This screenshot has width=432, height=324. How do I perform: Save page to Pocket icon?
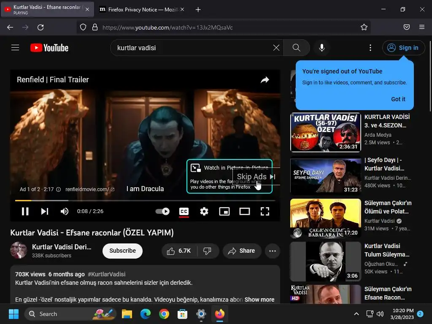(406, 27)
